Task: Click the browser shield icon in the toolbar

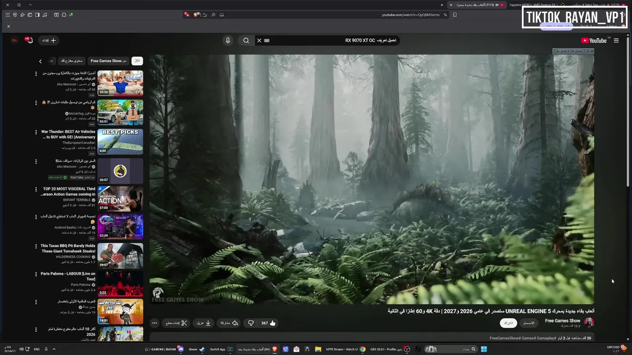Action: [15, 15]
